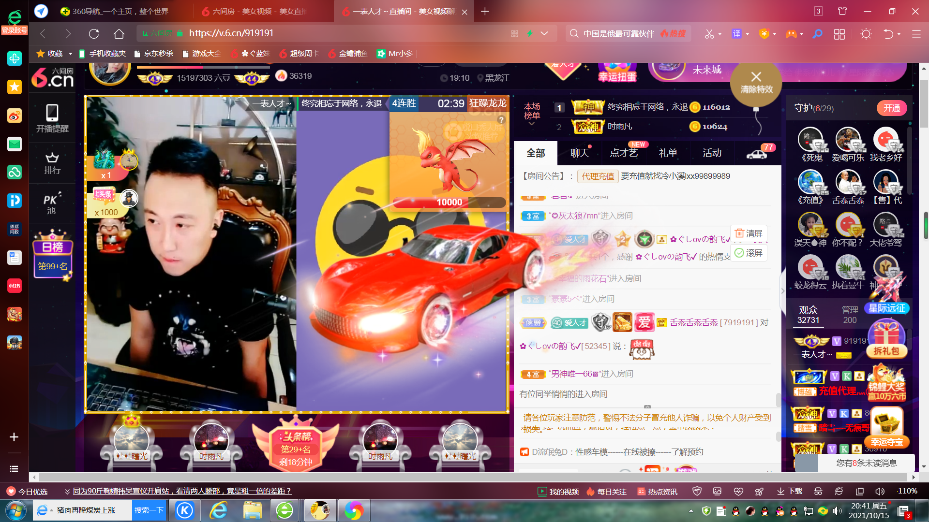The image size is (929, 522).
Task: Open the mail sidebar icon
Action: (x=15, y=144)
